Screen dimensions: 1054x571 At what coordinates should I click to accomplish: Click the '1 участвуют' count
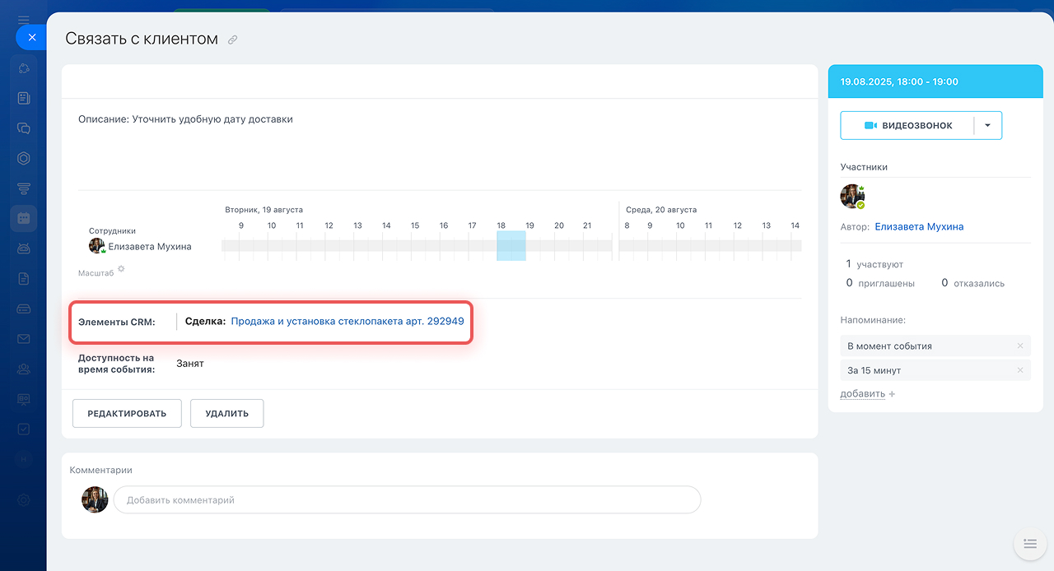pyautogui.click(x=874, y=264)
